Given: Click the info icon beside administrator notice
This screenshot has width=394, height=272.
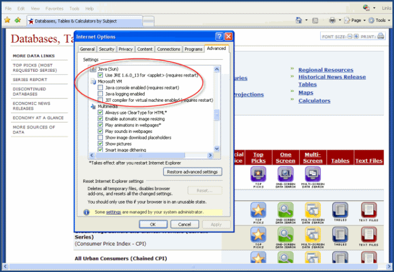Looking at the screenshot, I should (x=86, y=212).
